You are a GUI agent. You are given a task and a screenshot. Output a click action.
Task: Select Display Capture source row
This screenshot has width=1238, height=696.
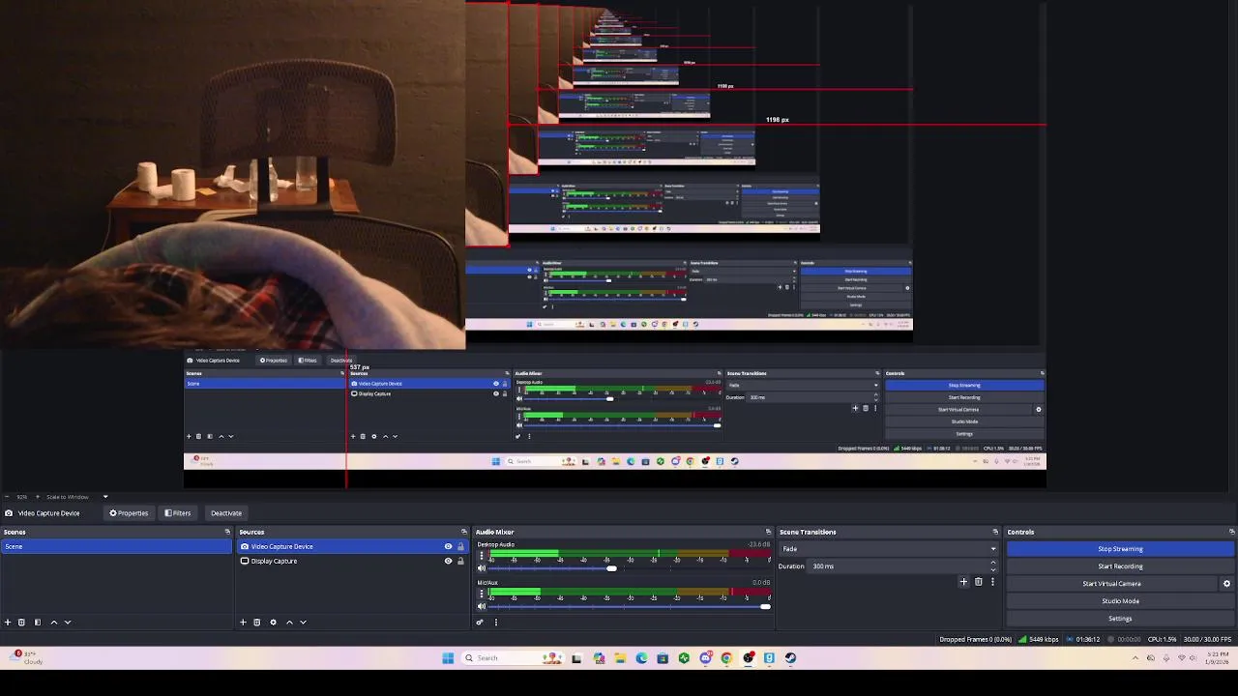[352, 562]
